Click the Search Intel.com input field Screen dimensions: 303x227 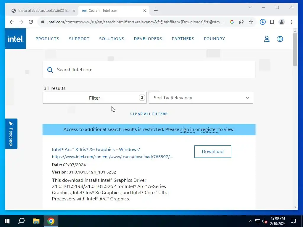(x=149, y=70)
